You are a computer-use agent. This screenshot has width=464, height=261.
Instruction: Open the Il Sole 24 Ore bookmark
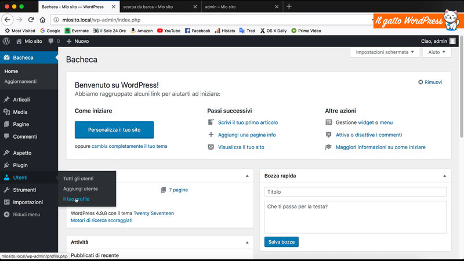tap(110, 31)
